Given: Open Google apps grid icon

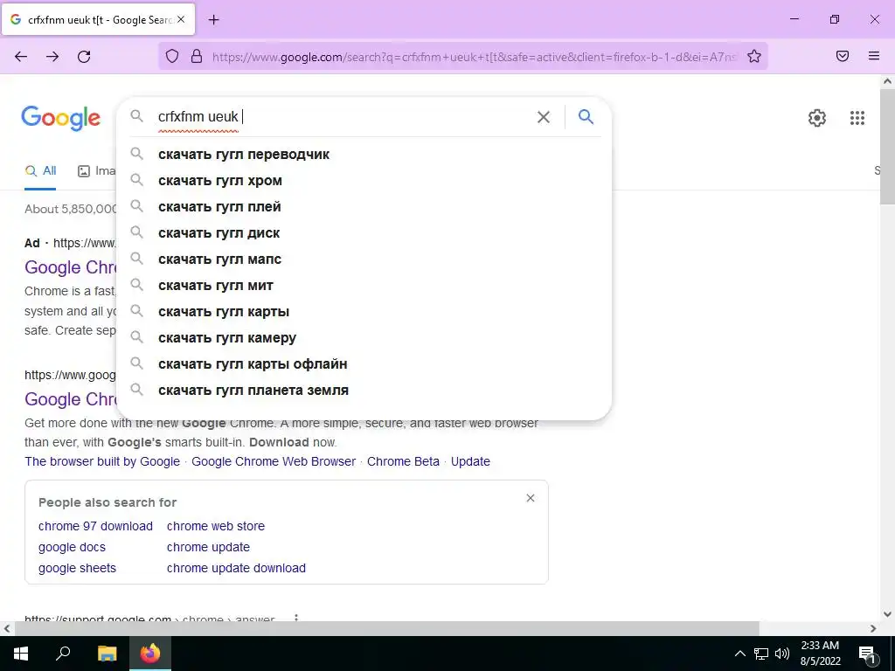Looking at the screenshot, I should (x=857, y=118).
